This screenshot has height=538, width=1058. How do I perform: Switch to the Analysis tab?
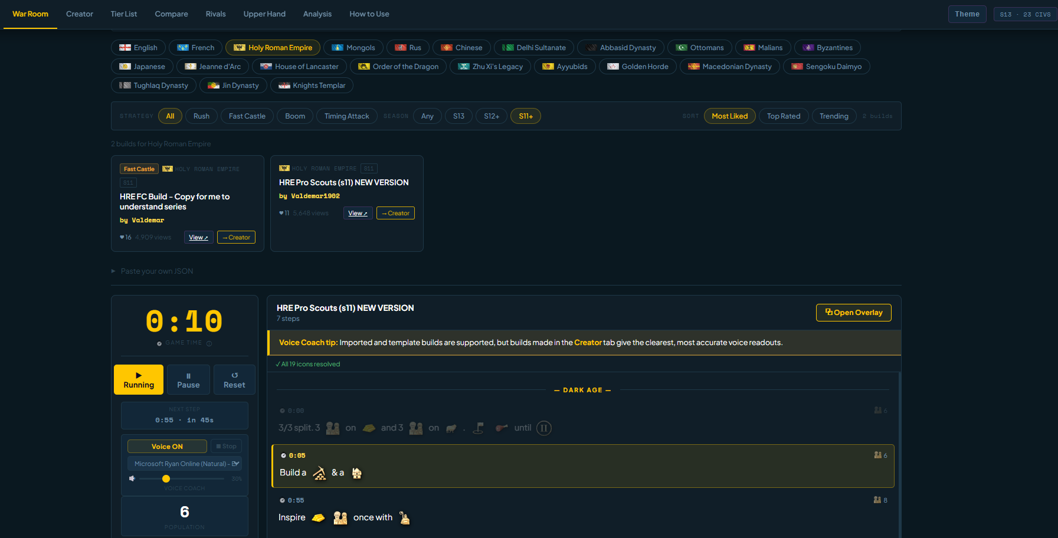(317, 14)
